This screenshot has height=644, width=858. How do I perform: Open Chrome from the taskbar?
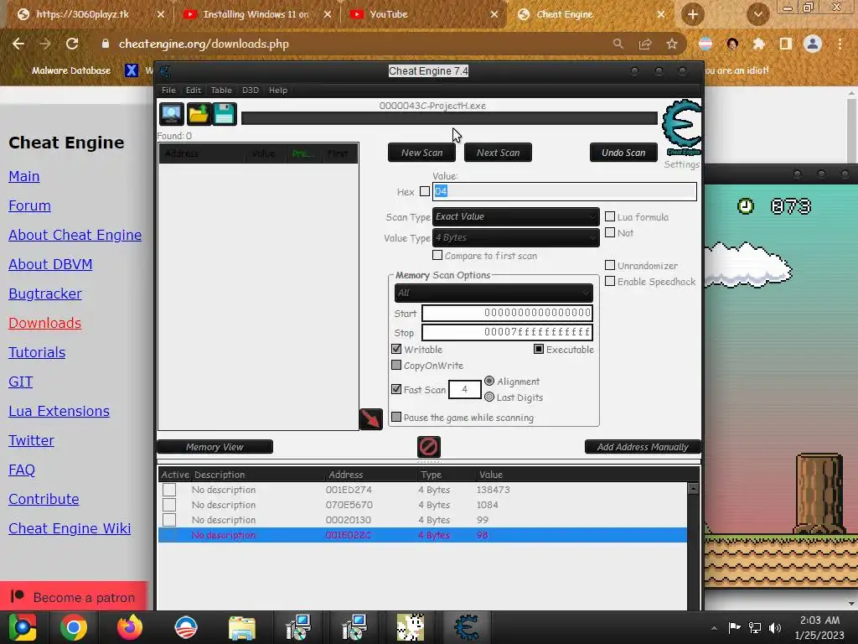(74, 627)
